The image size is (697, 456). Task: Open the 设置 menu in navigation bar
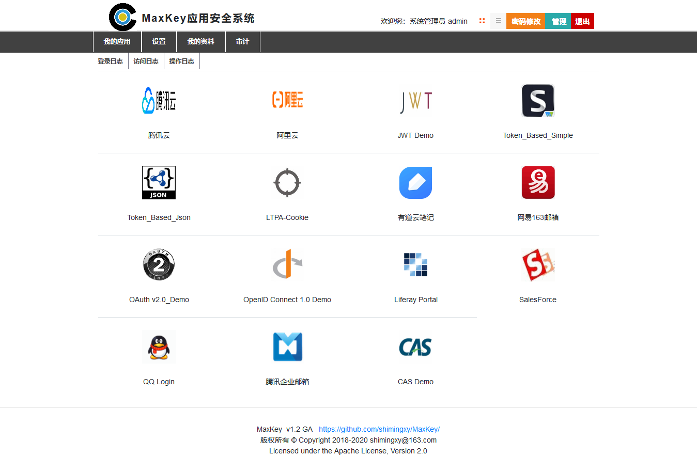159,42
